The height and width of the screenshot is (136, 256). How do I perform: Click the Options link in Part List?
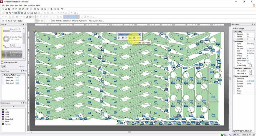tap(22, 66)
